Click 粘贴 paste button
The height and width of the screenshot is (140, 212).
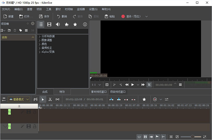click(110, 17)
